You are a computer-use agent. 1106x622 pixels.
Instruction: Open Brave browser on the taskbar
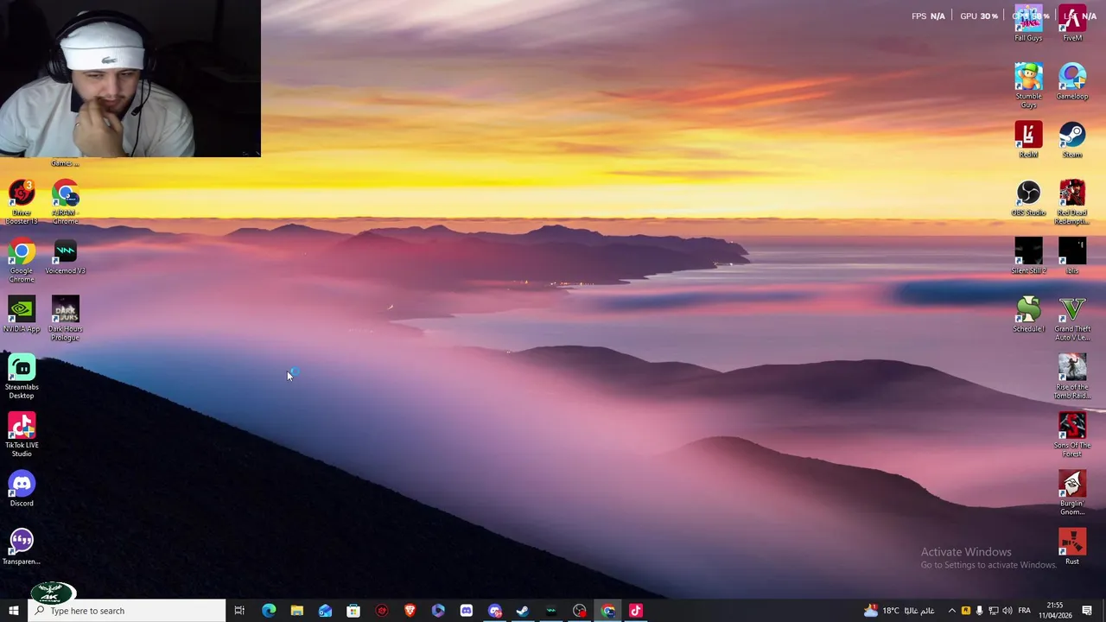pos(410,611)
